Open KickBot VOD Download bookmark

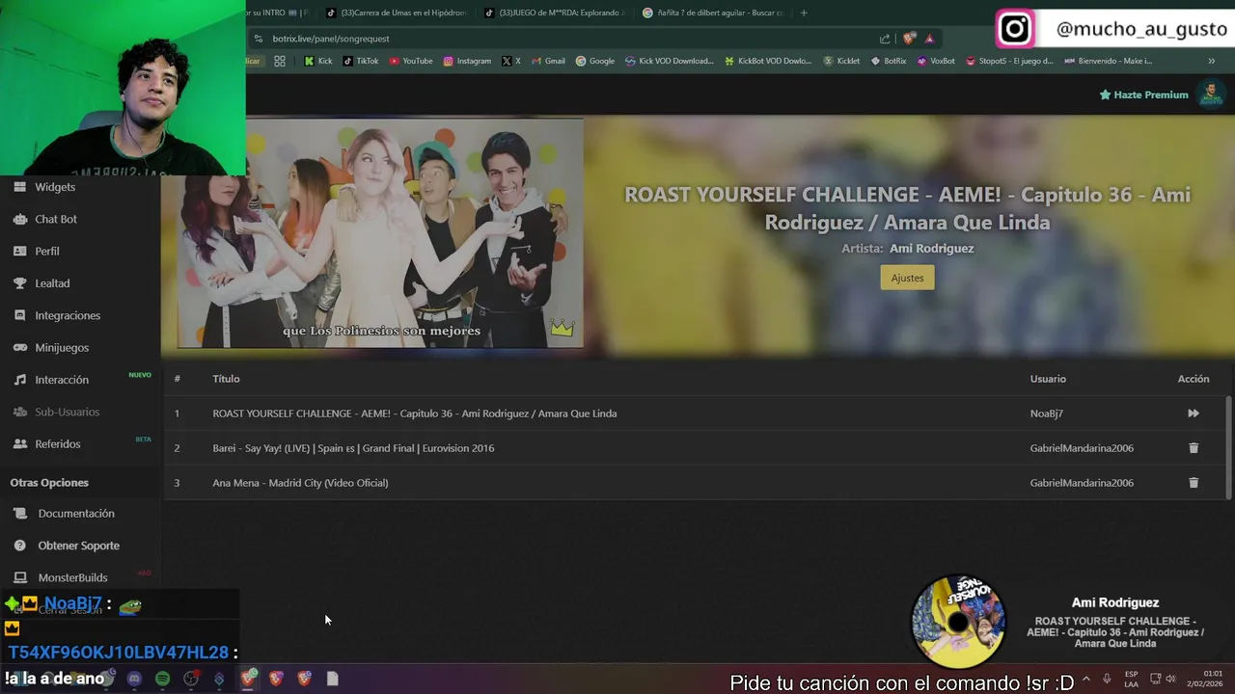coord(767,61)
